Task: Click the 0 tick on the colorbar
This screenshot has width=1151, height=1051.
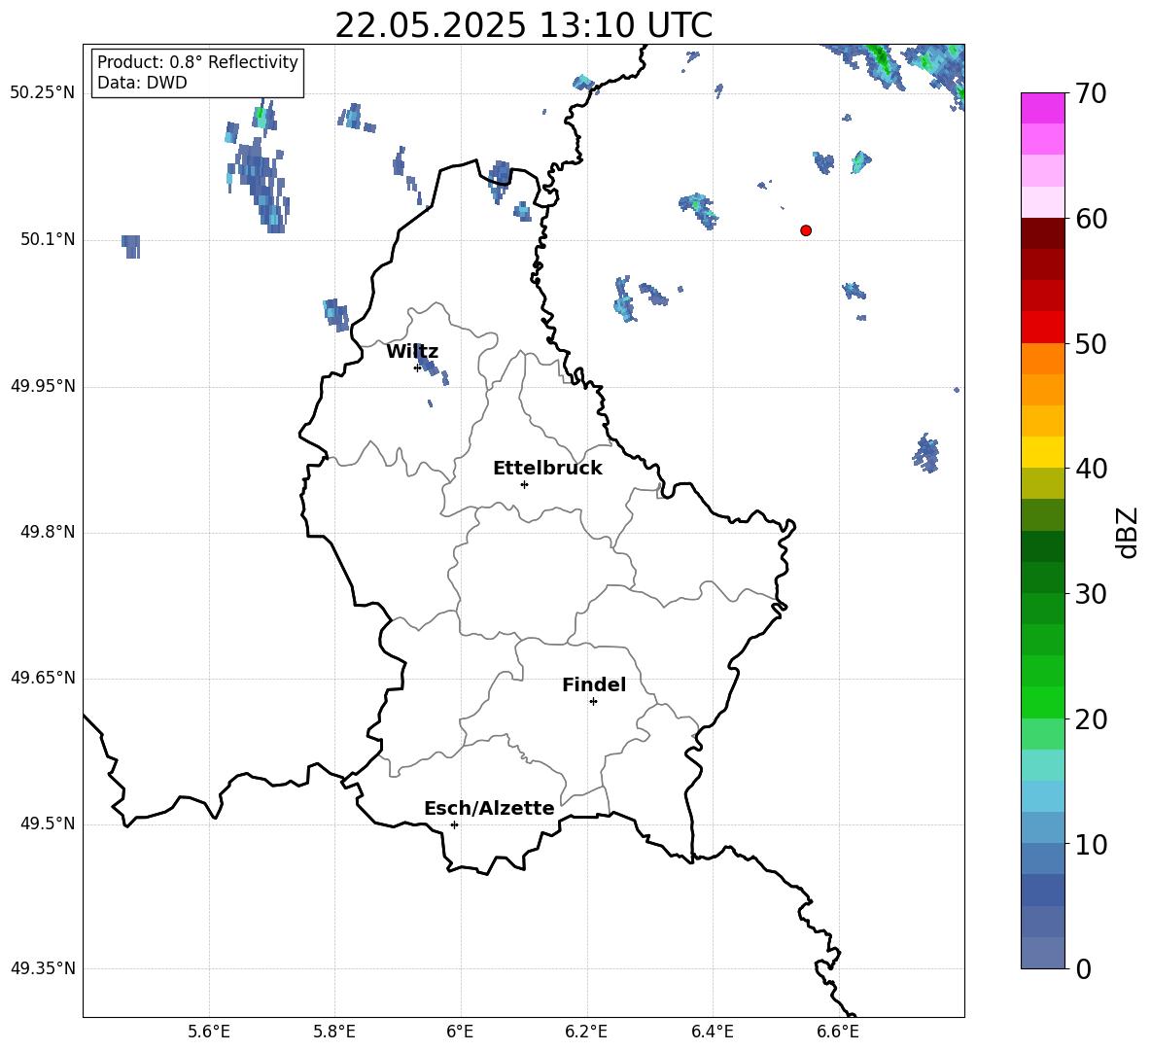Action: 1084,968
